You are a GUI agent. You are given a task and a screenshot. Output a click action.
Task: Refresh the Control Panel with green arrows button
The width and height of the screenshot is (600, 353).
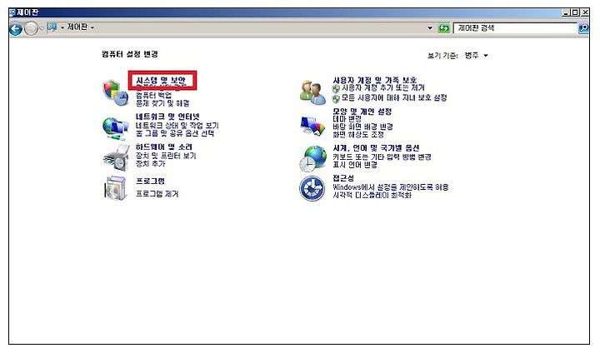tap(444, 28)
